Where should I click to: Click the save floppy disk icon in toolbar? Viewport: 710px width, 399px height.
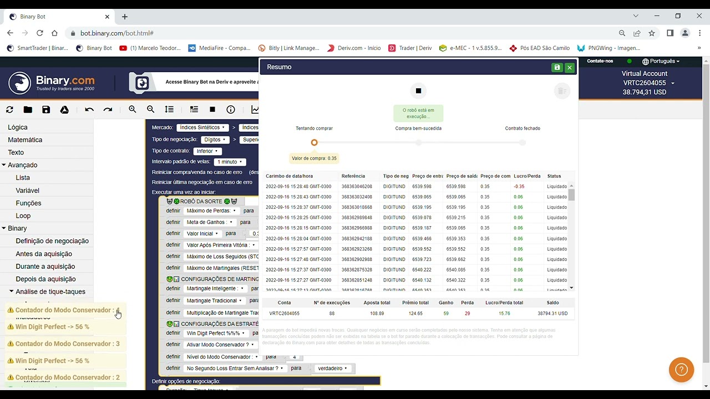coord(46,110)
